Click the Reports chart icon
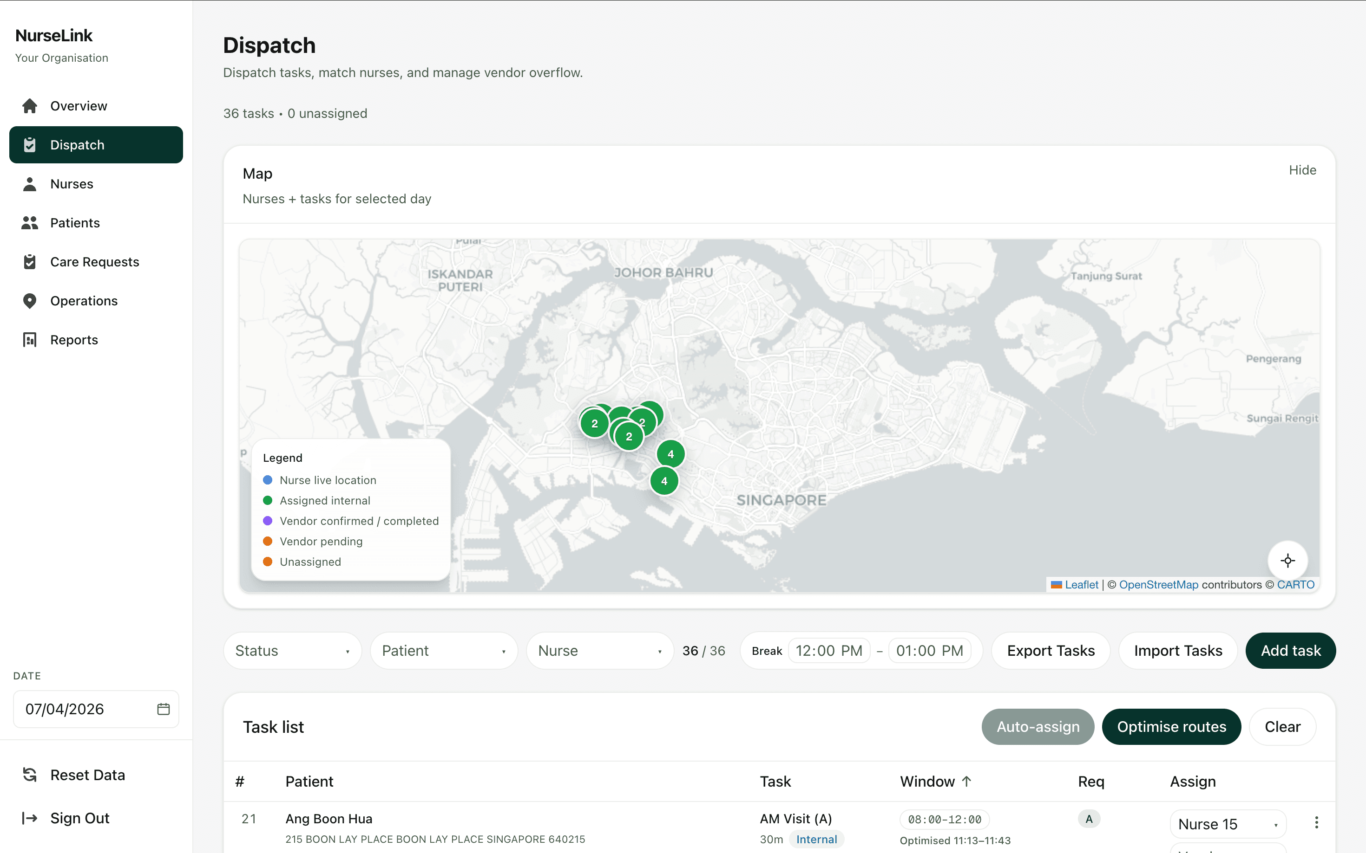1366x853 pixels. tap(29, 340)
